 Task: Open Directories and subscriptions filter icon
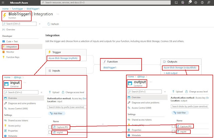point(183,3)
